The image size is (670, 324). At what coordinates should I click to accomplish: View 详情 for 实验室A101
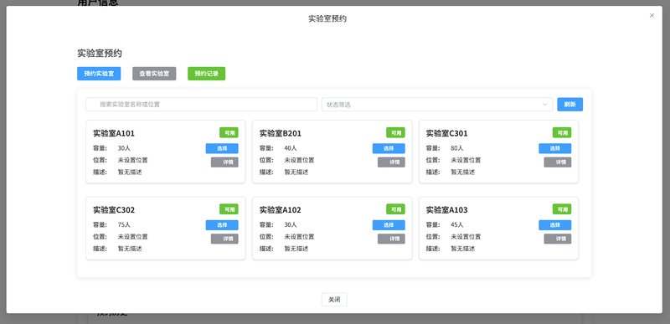tap(224, 162)
